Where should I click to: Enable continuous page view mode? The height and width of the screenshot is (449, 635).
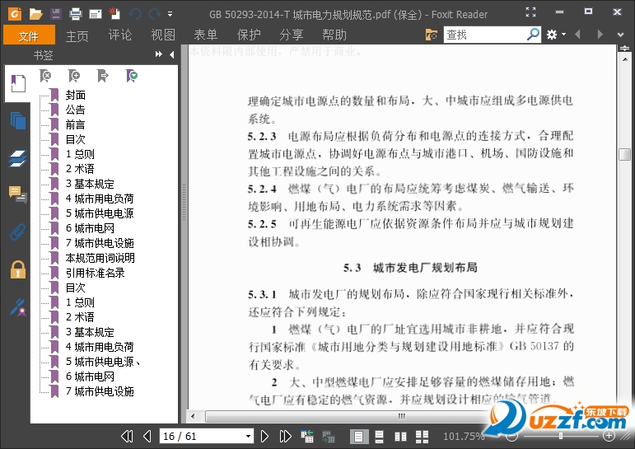[x=379, y=437]
